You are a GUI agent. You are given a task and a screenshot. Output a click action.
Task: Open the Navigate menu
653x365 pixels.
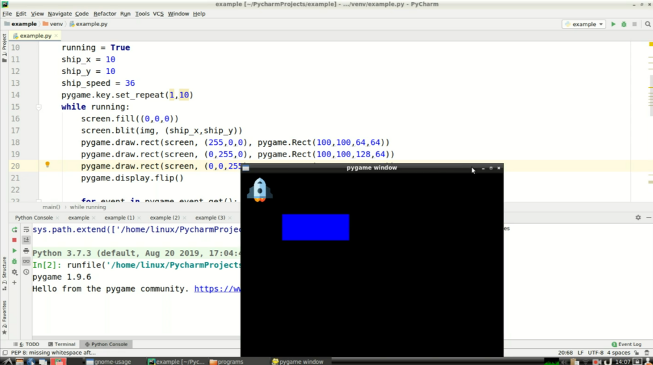pyautogui.click(x=60, y=14)
